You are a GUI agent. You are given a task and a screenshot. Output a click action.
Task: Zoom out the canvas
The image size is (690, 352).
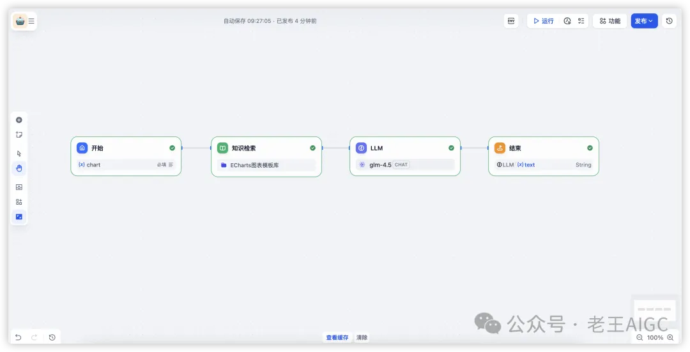tap(640, 337)
